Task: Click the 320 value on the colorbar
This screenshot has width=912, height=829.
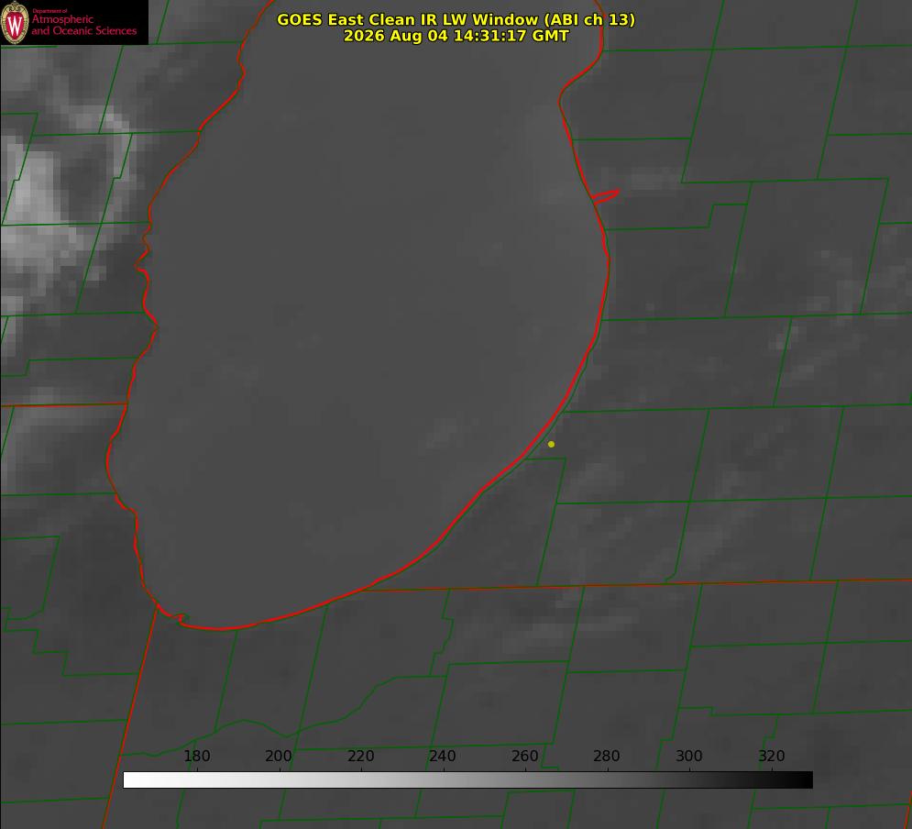Action: tap(772, 756)
